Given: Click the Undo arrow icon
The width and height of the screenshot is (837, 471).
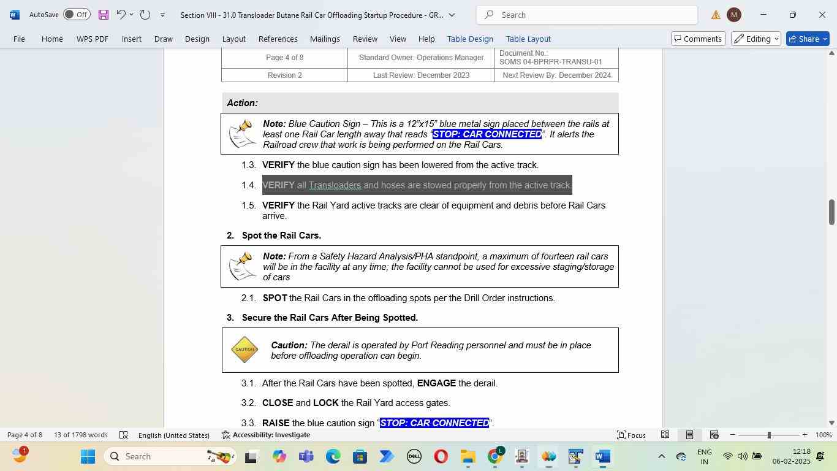Looking at the screenshot, I should (x=121, y=15).
